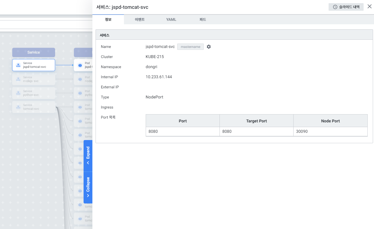Click the nodejs-svc service icon

click(18, 79)
